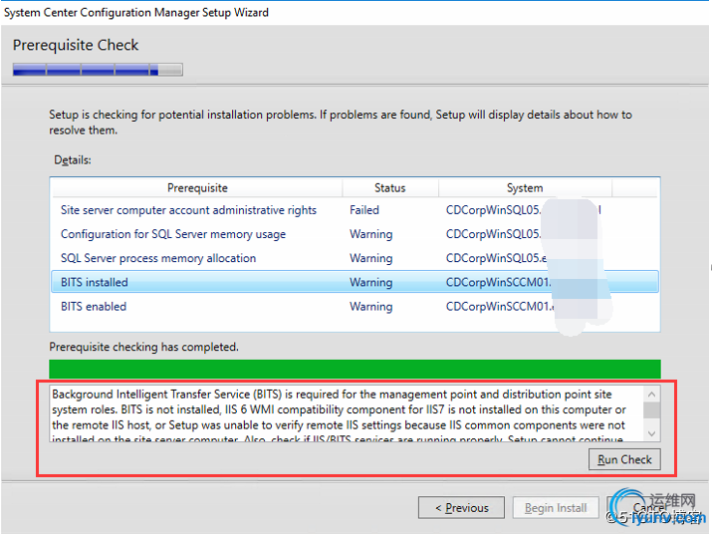
Task: Select Configuration for SQL Server memory usage row
Action: (x=173, y=234)
